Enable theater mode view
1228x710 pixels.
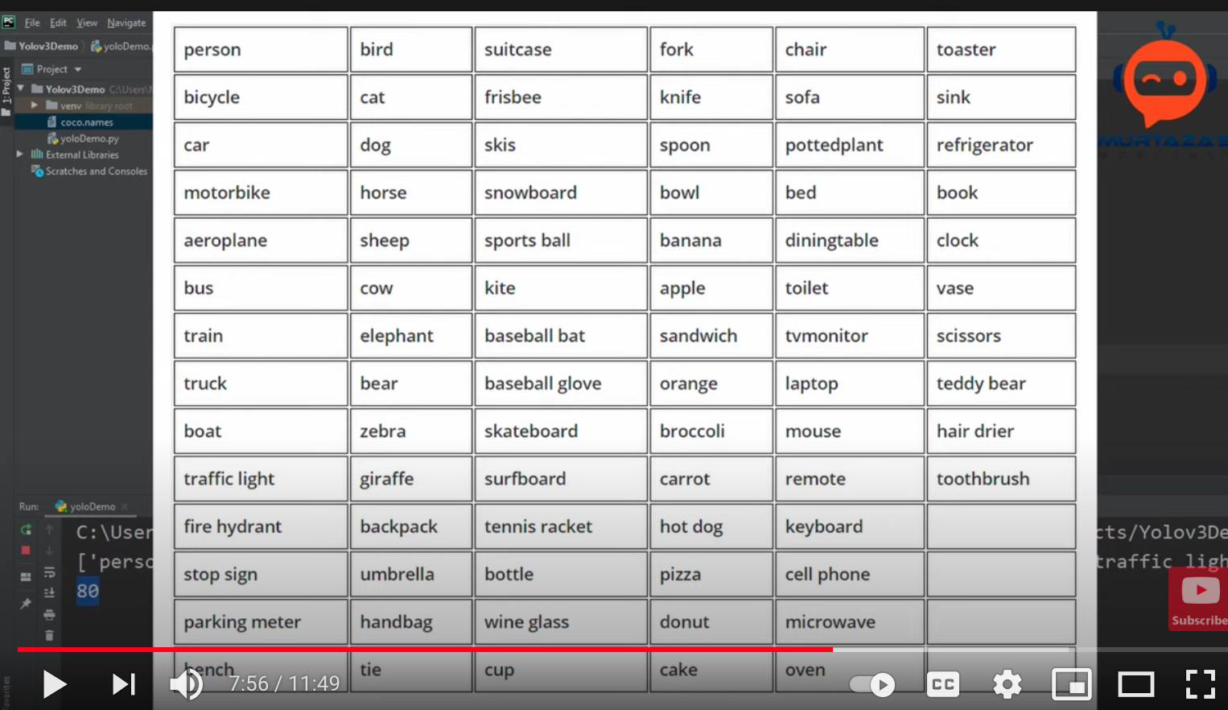click(1135, 685)
